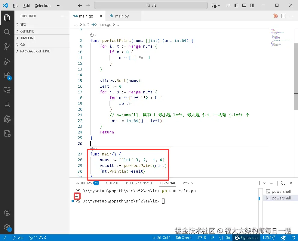The image size is (298, 241).
Task: Open the Explorer view in activity bar
Action: [x=7, y=18]
